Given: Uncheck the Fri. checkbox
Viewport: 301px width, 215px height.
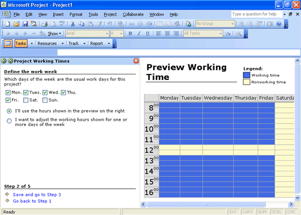Looking at the screenshot, I should coord(8,100).
